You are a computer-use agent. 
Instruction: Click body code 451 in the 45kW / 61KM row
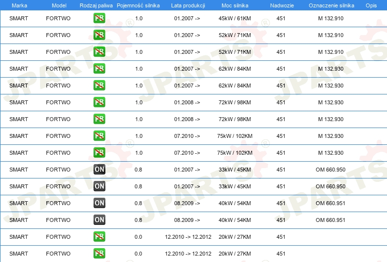281,18
